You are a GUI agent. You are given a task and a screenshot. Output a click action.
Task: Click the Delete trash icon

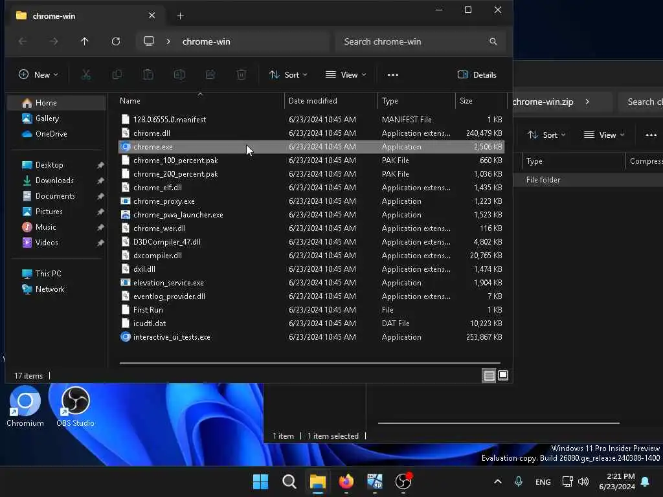(x=242, y=75)
